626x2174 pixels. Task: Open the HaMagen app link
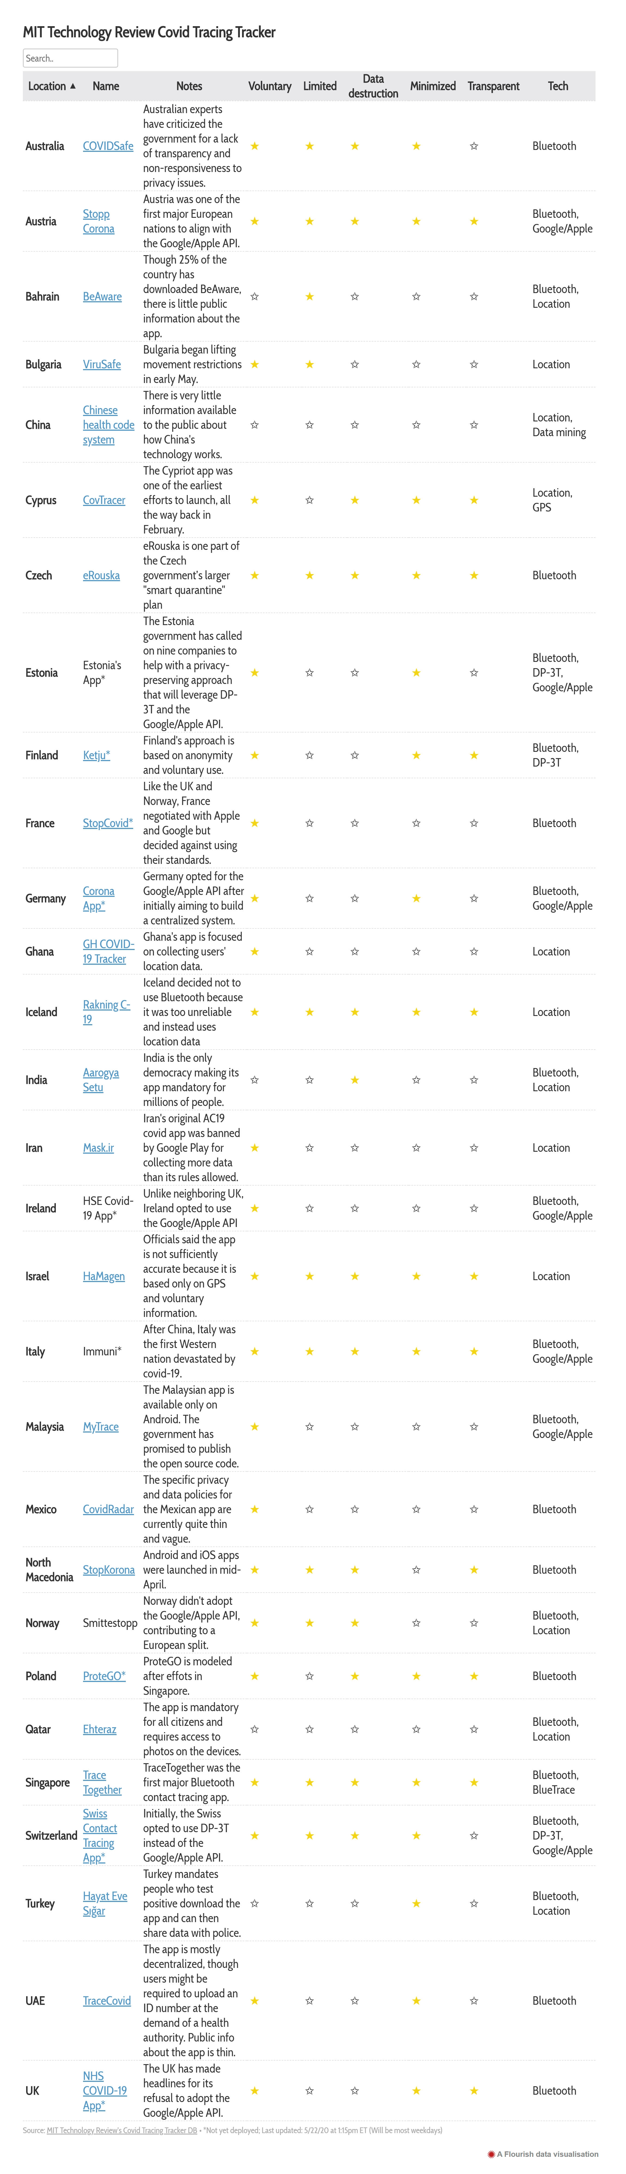click(104, 1276)
